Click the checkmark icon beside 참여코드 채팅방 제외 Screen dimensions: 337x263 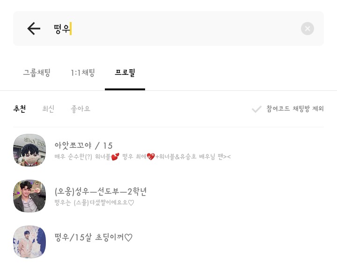point(256,109)
